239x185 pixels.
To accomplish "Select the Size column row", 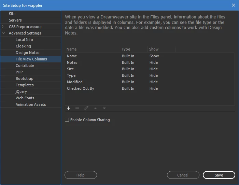I will (x=150, y=69).
